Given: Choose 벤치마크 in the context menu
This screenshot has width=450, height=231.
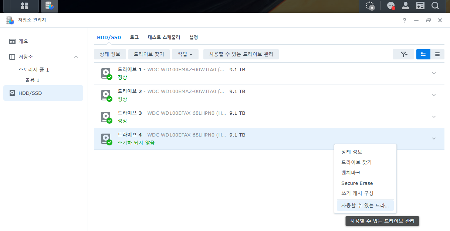Looking at the screenshot, I should coord(365,172).
